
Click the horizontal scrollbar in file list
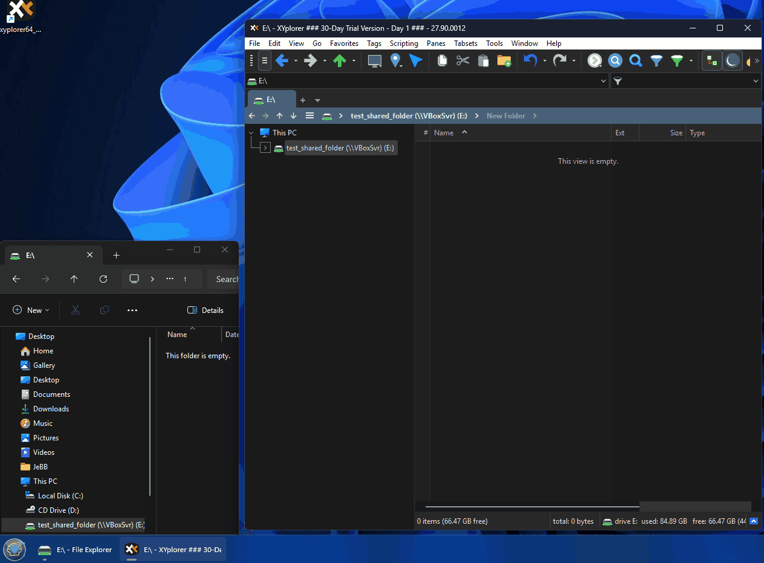[532, 506]
